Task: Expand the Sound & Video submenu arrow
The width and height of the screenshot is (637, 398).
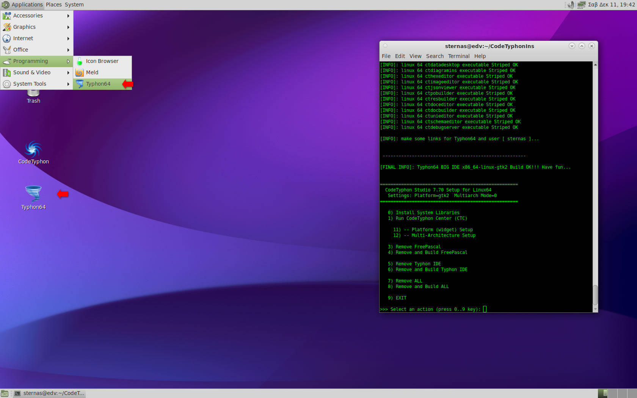Action: [x=68, y=72]
